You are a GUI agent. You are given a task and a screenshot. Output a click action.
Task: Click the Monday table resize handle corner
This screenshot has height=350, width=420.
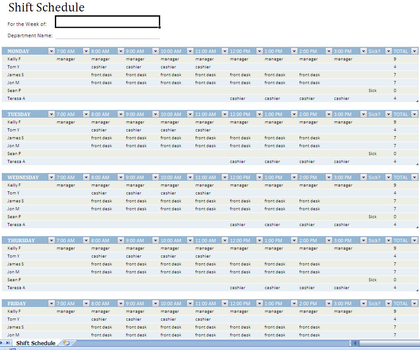[x=416, y=101]
